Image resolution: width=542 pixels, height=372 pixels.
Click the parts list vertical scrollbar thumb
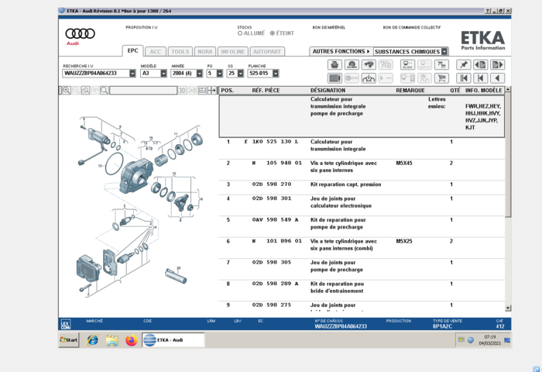pos(508,155)
